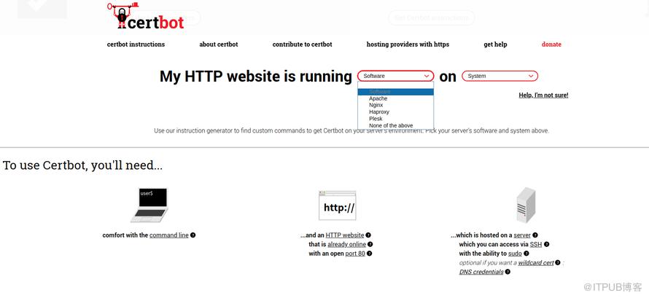Open help icon next to HTTP website

pyautogui.click(x=368, y=235)
